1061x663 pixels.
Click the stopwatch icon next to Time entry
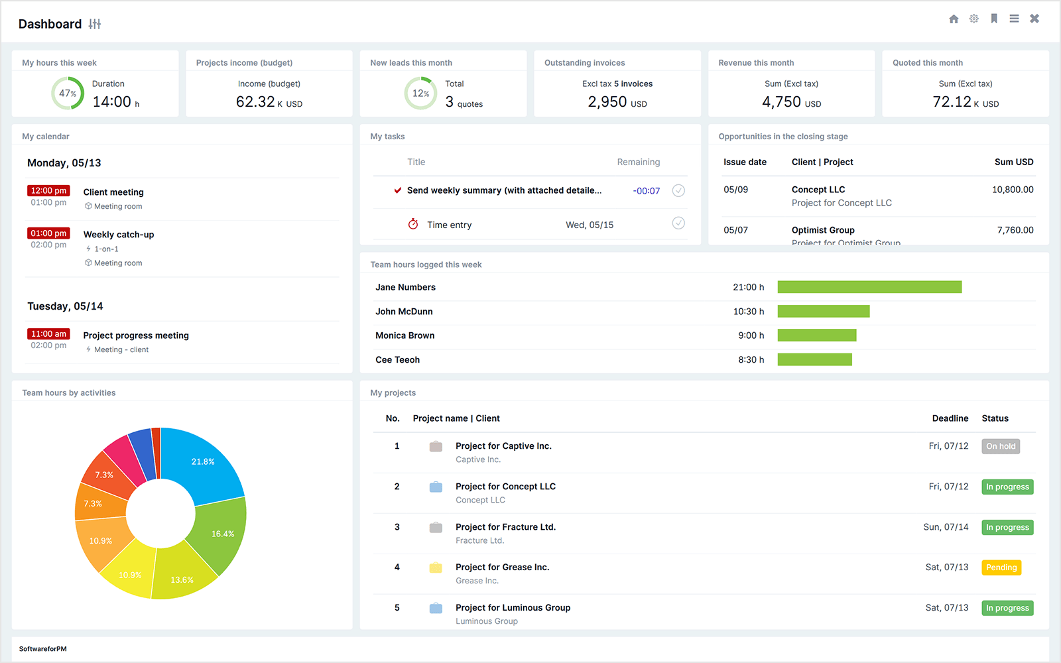coord(413,224)
